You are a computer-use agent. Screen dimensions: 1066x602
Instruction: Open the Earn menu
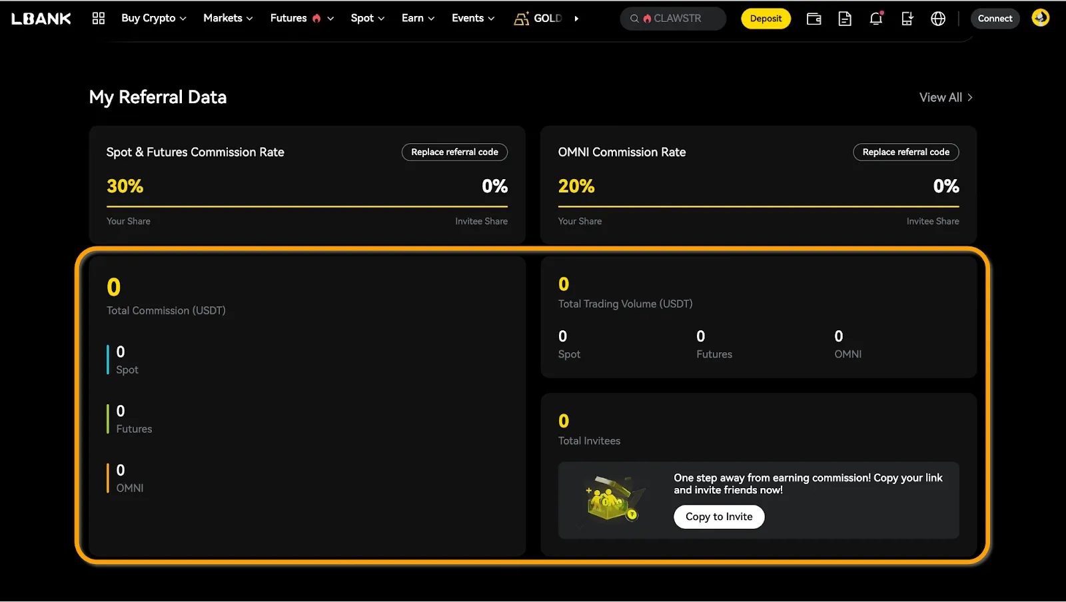click(x=418, y=18)
